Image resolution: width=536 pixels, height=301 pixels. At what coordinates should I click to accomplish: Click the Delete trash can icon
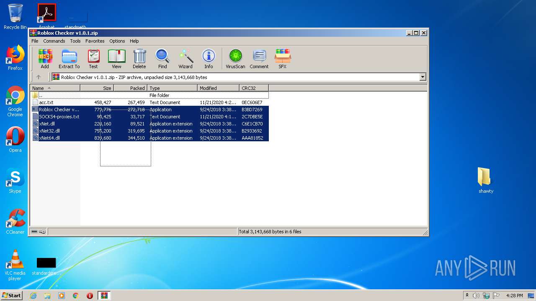(x=139, y=59)
